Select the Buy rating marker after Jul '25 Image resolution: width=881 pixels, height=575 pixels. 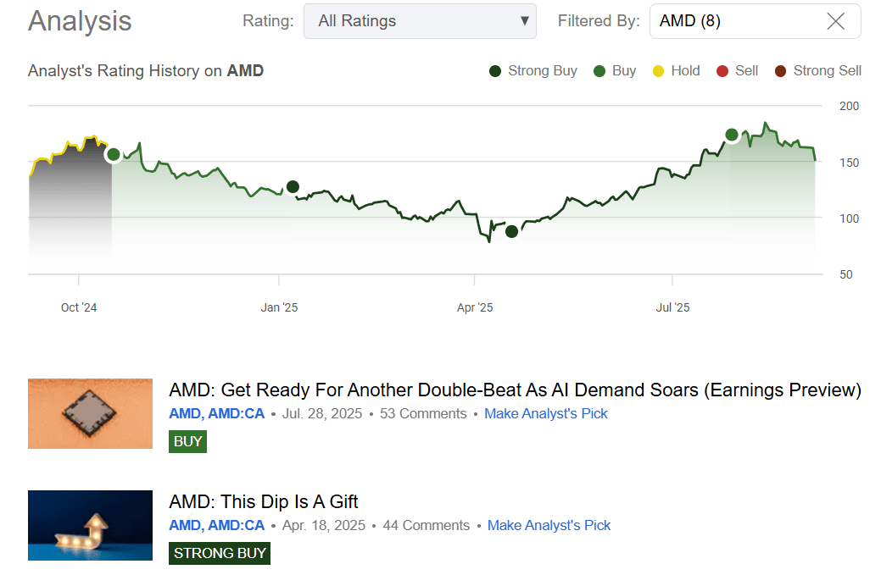point(732,135)
